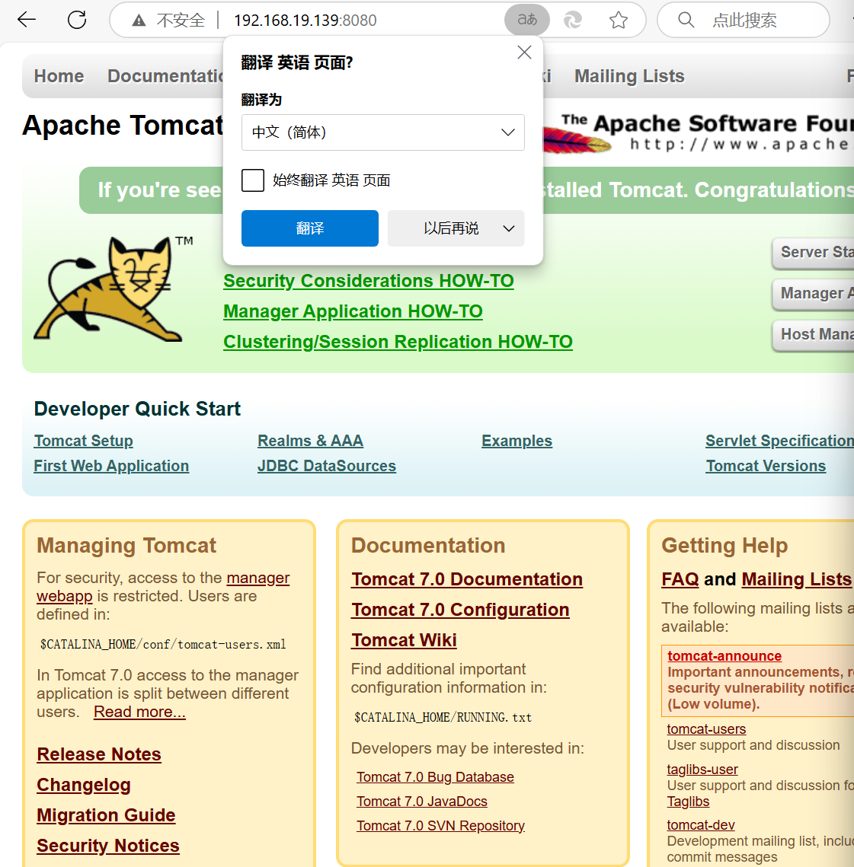
Task: Open Mailing Lists link in Getting Help
Action: (x=796, y=579)
